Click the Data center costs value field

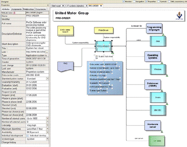(x=37, y=75)
